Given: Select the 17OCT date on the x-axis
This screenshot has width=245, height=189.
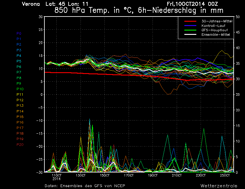Looking at the screenshot, I should point(129,176).
